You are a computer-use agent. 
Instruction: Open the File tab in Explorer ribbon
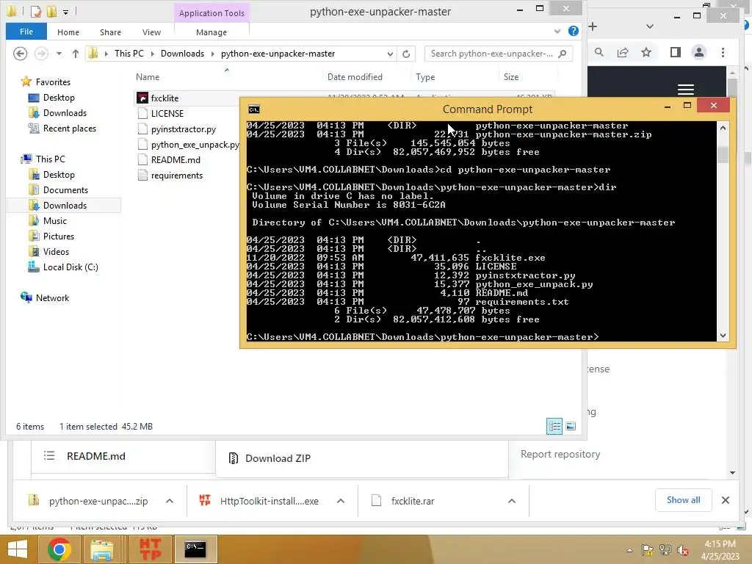coord(26,32)
